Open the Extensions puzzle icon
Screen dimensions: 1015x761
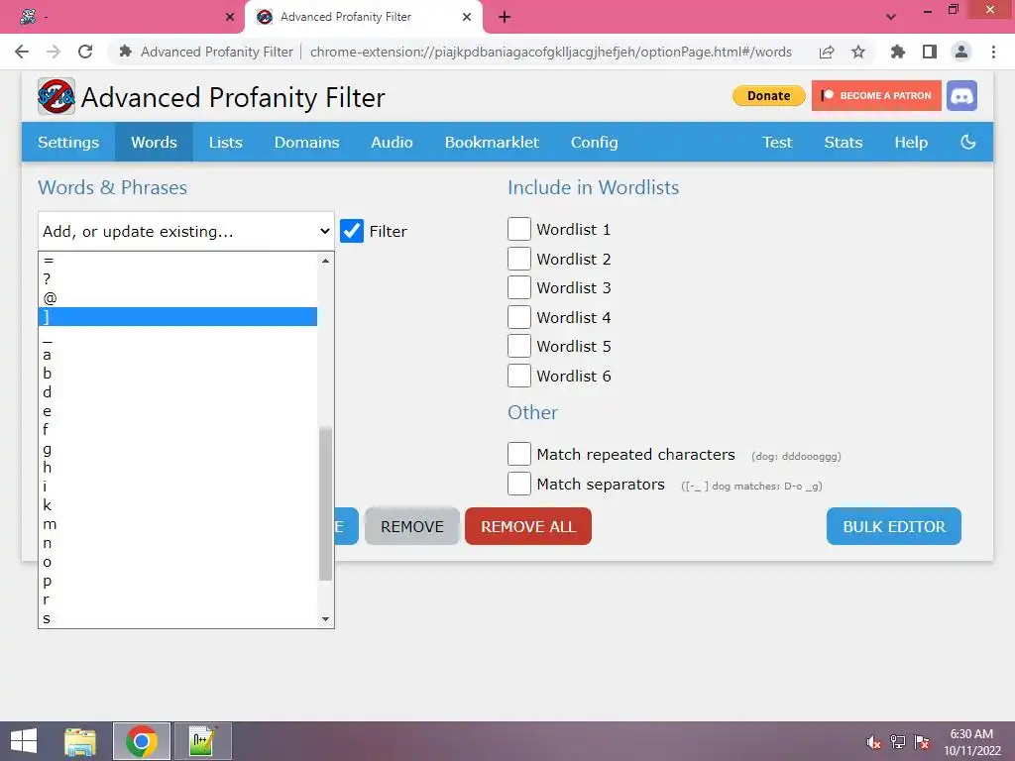pyautogui.click(x=898, y=52)
